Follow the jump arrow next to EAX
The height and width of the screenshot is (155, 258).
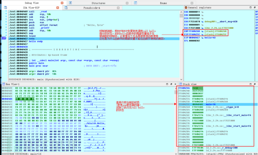(202, 12)
